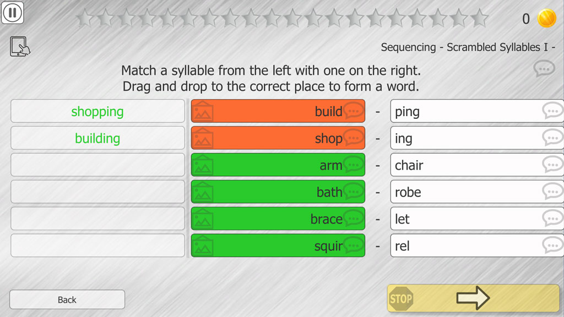Image resolution: width=564 pixels, height=317 pixels.
Task: Click the gold coin icon
Action: click(x=547, y=19)
